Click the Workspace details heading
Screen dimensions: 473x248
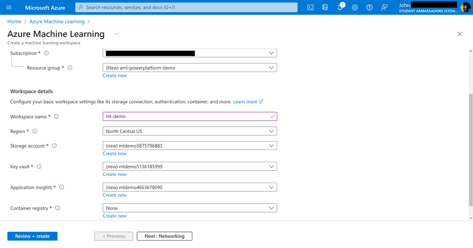pos(31,91)
